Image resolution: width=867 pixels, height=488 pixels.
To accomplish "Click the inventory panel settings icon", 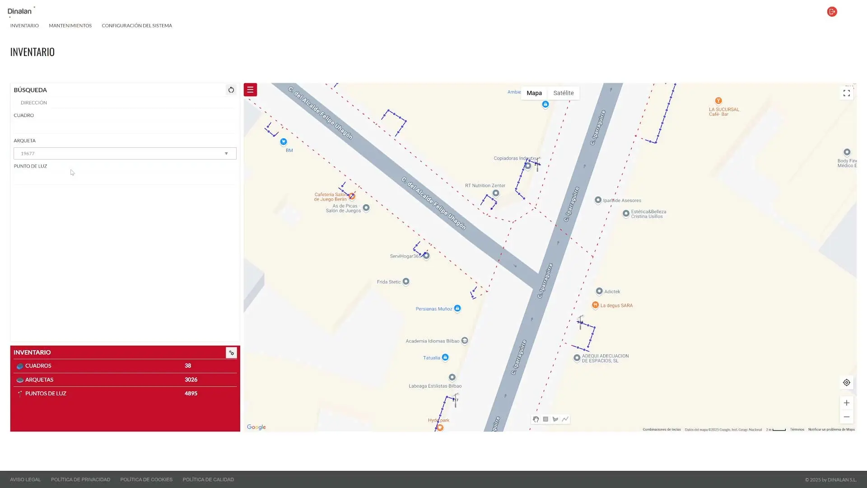I will click(231, 353).
